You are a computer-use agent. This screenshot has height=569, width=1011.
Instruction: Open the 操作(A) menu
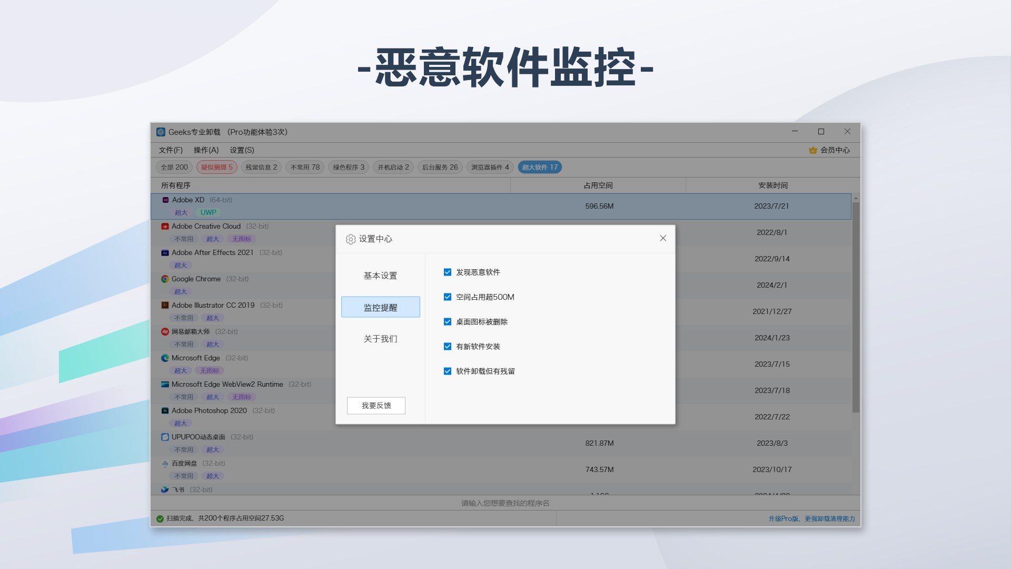[205, 150]
